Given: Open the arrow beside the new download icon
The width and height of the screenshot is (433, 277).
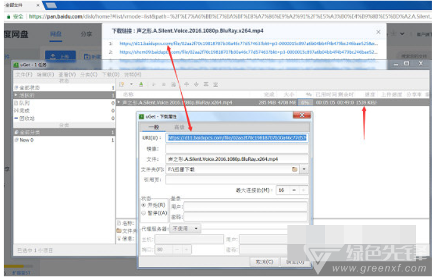Looking at the screenshot, I should click(131, 84).
